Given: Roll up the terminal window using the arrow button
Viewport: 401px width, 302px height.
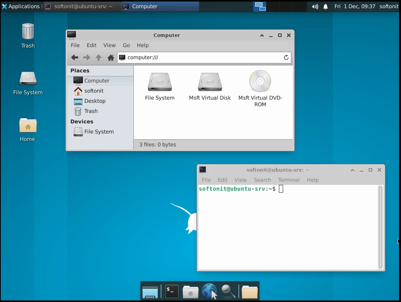Looking at the screenshot, I should (x=352, y=170).
